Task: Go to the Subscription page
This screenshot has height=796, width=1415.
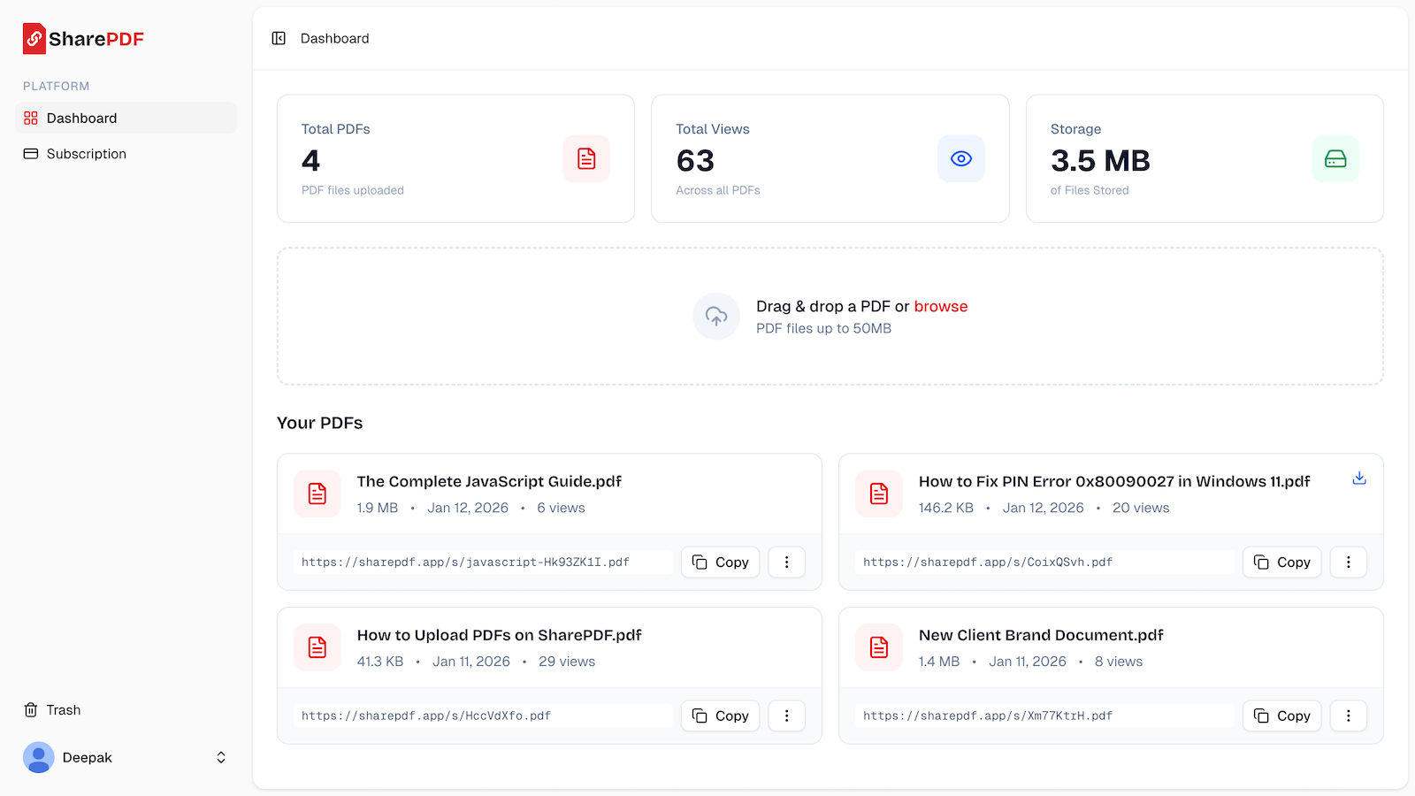Action: click(86, 153)
